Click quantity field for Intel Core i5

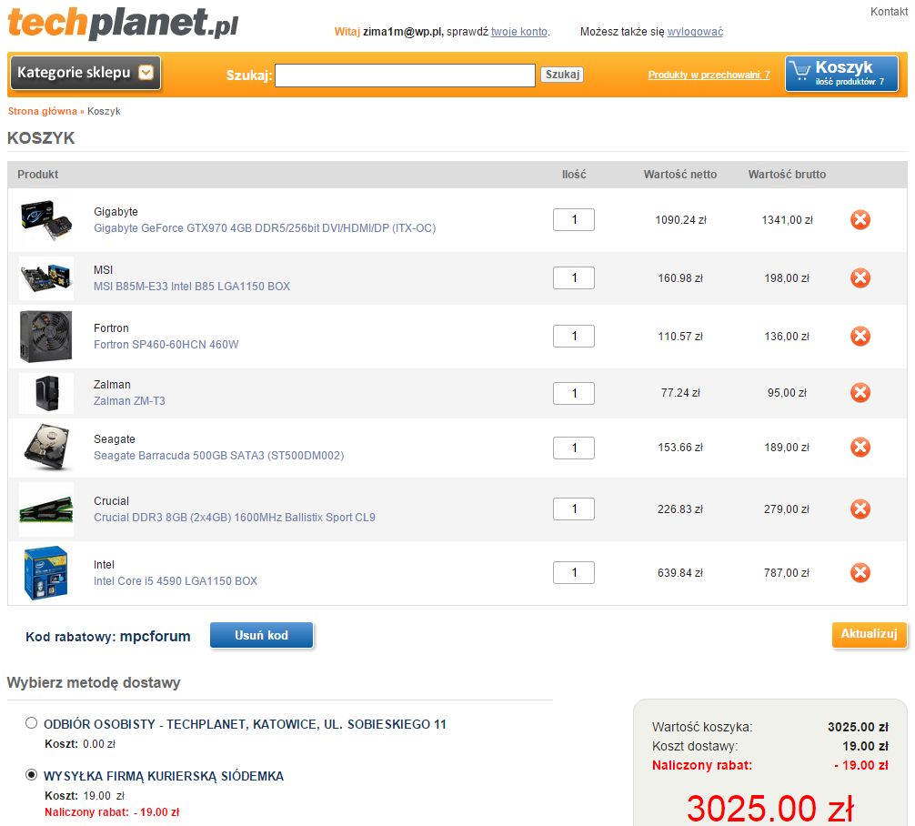click(x=574, y=573)
